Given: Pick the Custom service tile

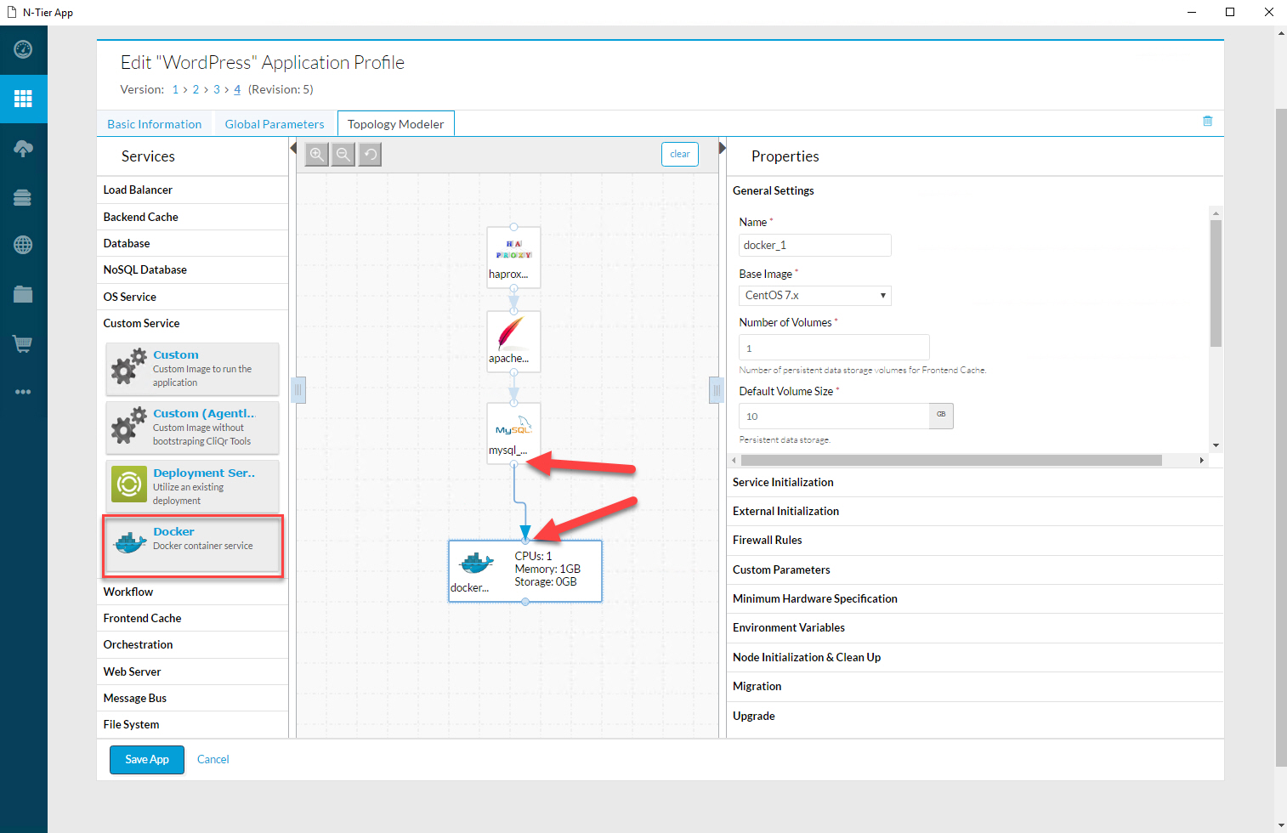Looking at the screenshot, I should point(193,369).
